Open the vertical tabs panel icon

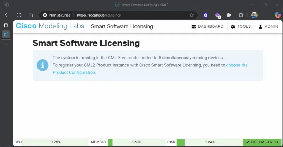point(6,25)
